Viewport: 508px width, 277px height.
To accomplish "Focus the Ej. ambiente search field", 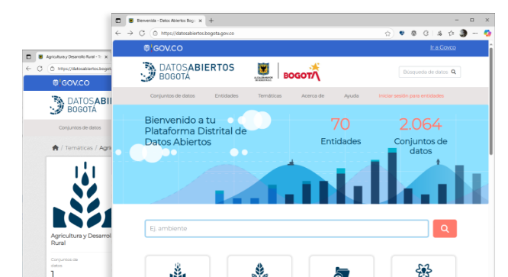I will (x=287, y=228).
